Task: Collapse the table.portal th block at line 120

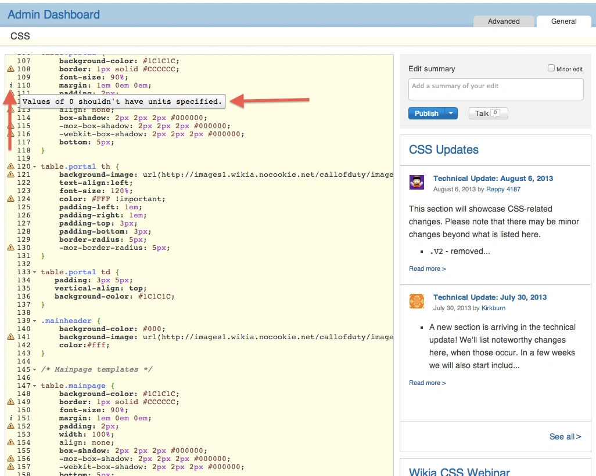Action: [34, 167]
